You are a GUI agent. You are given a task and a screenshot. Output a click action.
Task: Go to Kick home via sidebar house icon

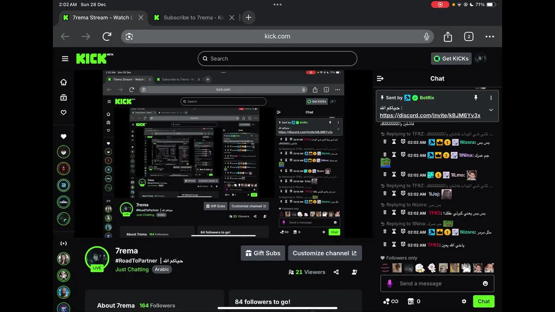(x=64, y=82)
